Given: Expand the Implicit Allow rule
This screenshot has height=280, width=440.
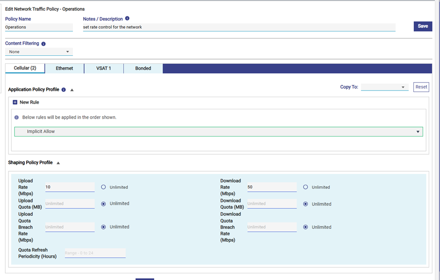Looking at the screenshot, I should coord(418,132).
